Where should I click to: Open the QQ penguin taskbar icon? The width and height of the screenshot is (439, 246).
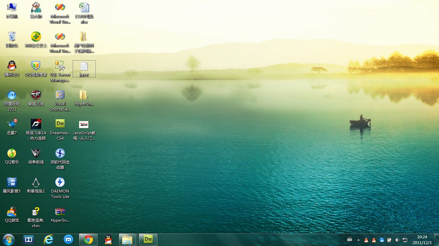(108, 239)
